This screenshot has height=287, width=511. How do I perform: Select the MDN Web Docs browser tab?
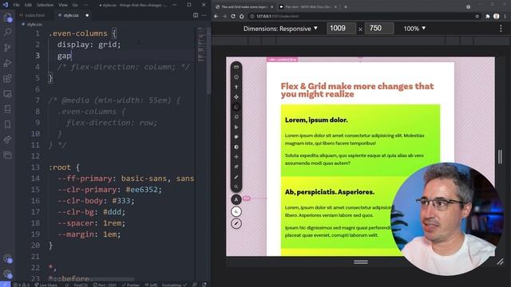pyautogui.click(x=308, y=7)
